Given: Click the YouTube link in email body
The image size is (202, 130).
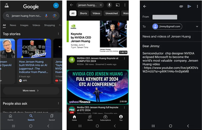Looking at the screenshot, I should pos(170,70).
